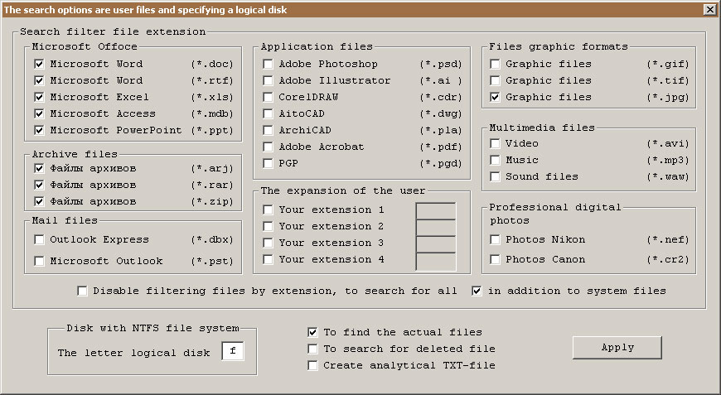Viewport: 721px width, 395px height.
Task: Click the Apply button
Action: coord(617,348)
